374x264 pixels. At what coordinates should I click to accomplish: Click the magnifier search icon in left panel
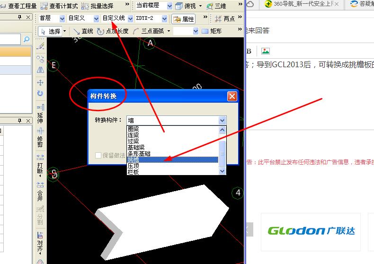27,39
